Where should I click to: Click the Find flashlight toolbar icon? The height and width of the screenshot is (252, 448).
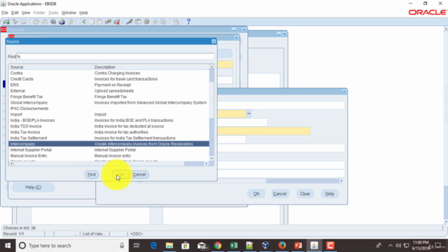pyautogui.click(x=15, y=22)
